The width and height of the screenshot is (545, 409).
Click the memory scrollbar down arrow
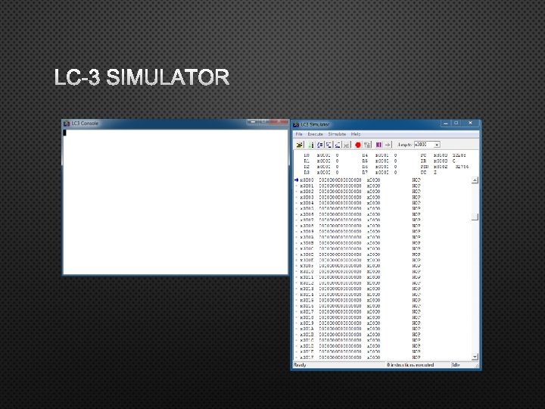(475, 357)
